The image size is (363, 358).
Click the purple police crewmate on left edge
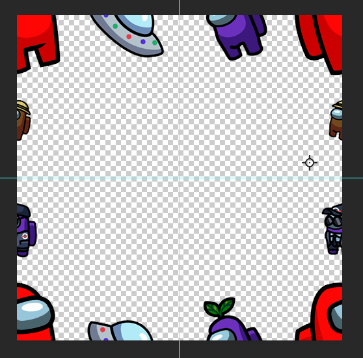click(26, 230)
